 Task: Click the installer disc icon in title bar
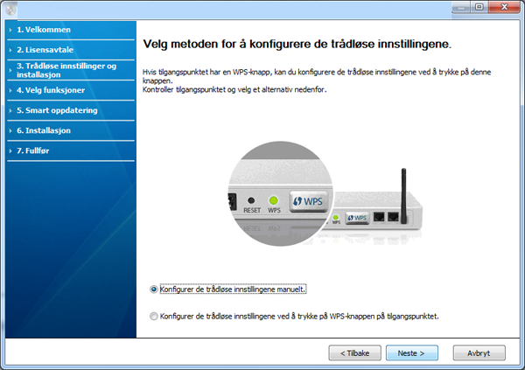point(10,10)
